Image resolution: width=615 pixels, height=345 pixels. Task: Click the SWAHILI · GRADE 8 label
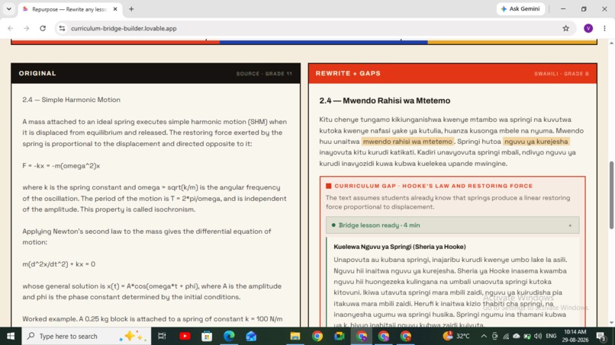point(562,74)
